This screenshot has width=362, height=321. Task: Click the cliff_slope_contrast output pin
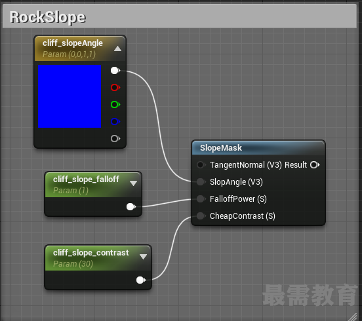pos(141,280)
